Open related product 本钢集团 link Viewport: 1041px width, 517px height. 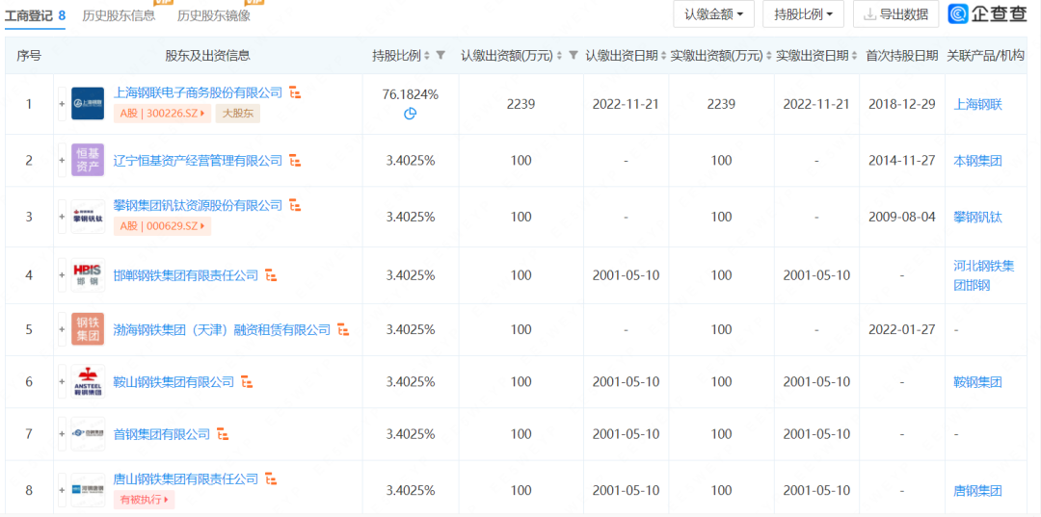978,161
